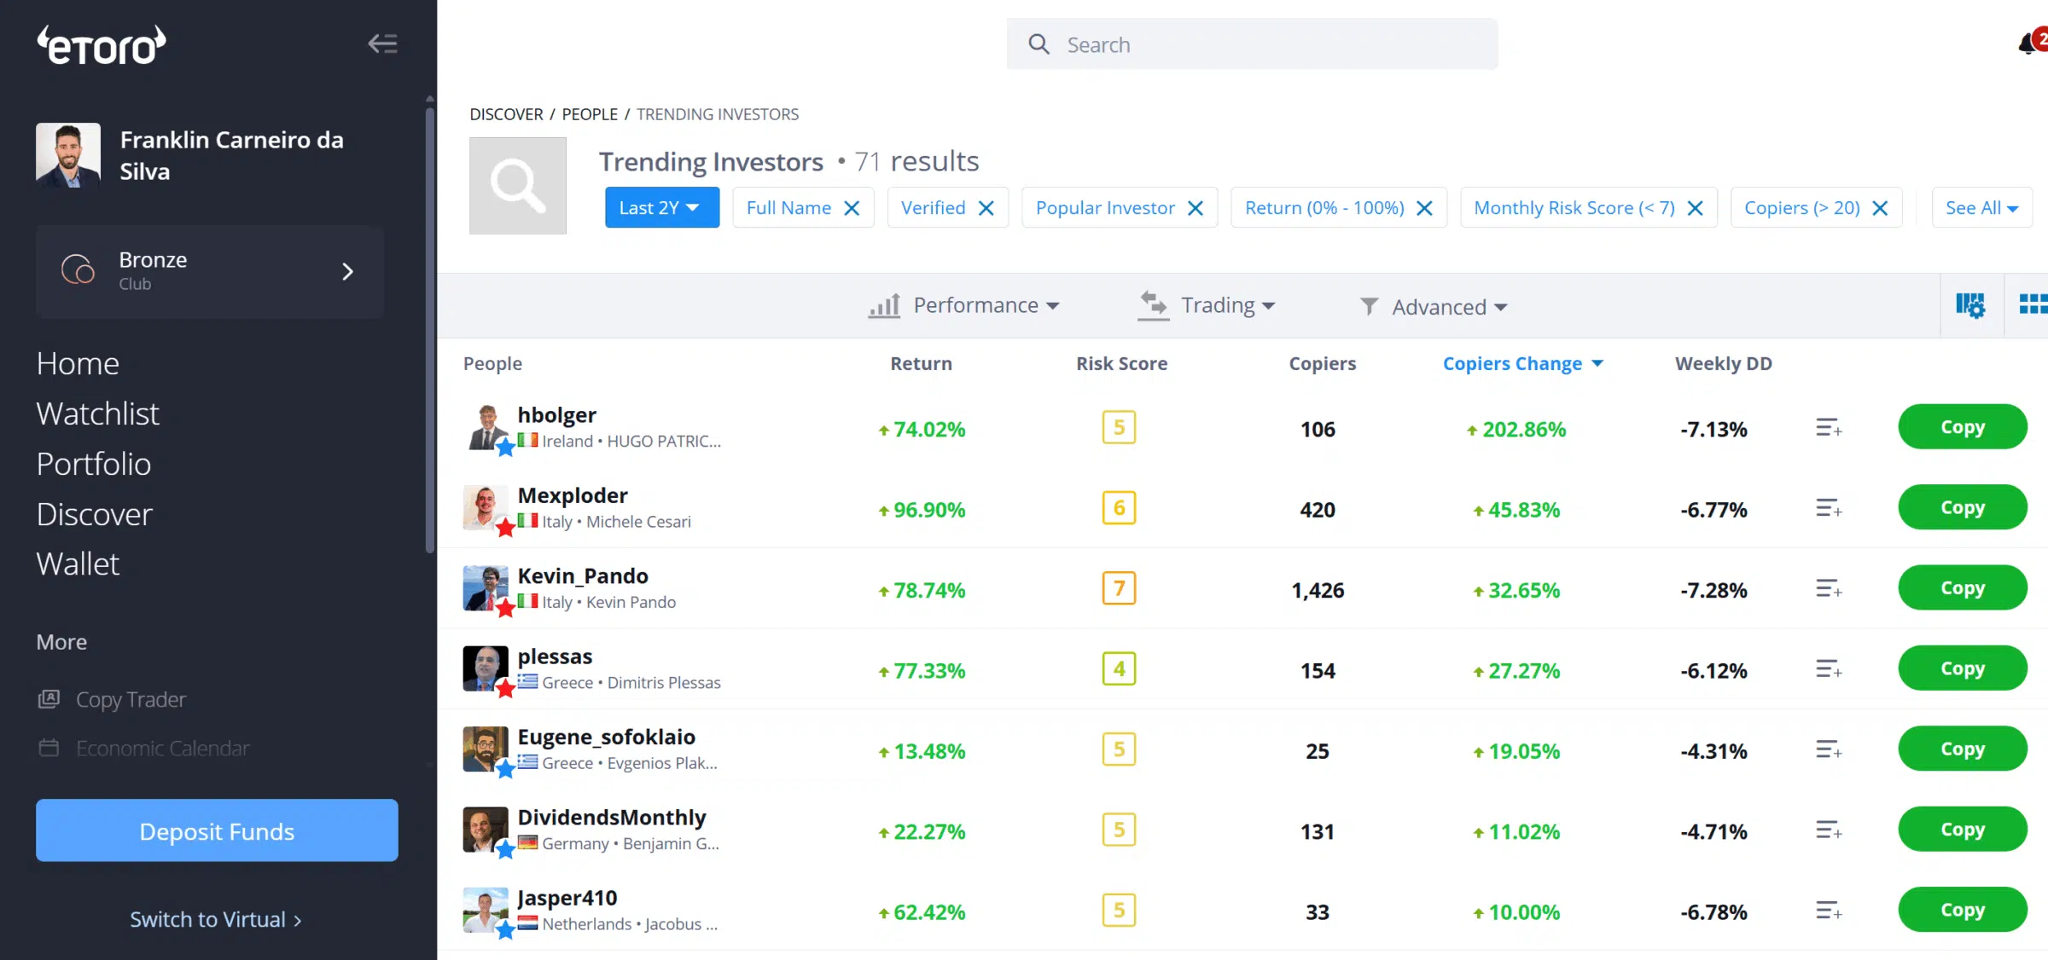Open the DividendsMonthly investor name

pyautogui.click(x=612, y=818)
